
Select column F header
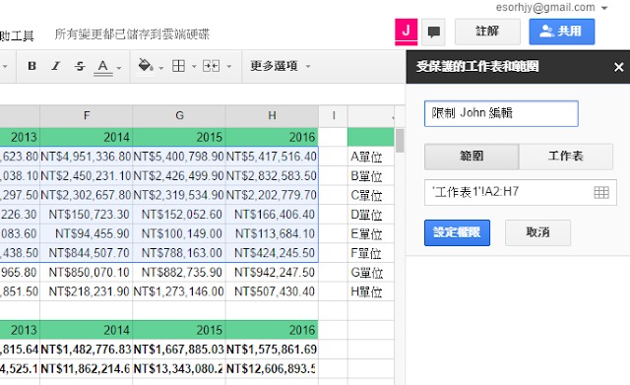point(87,116)
